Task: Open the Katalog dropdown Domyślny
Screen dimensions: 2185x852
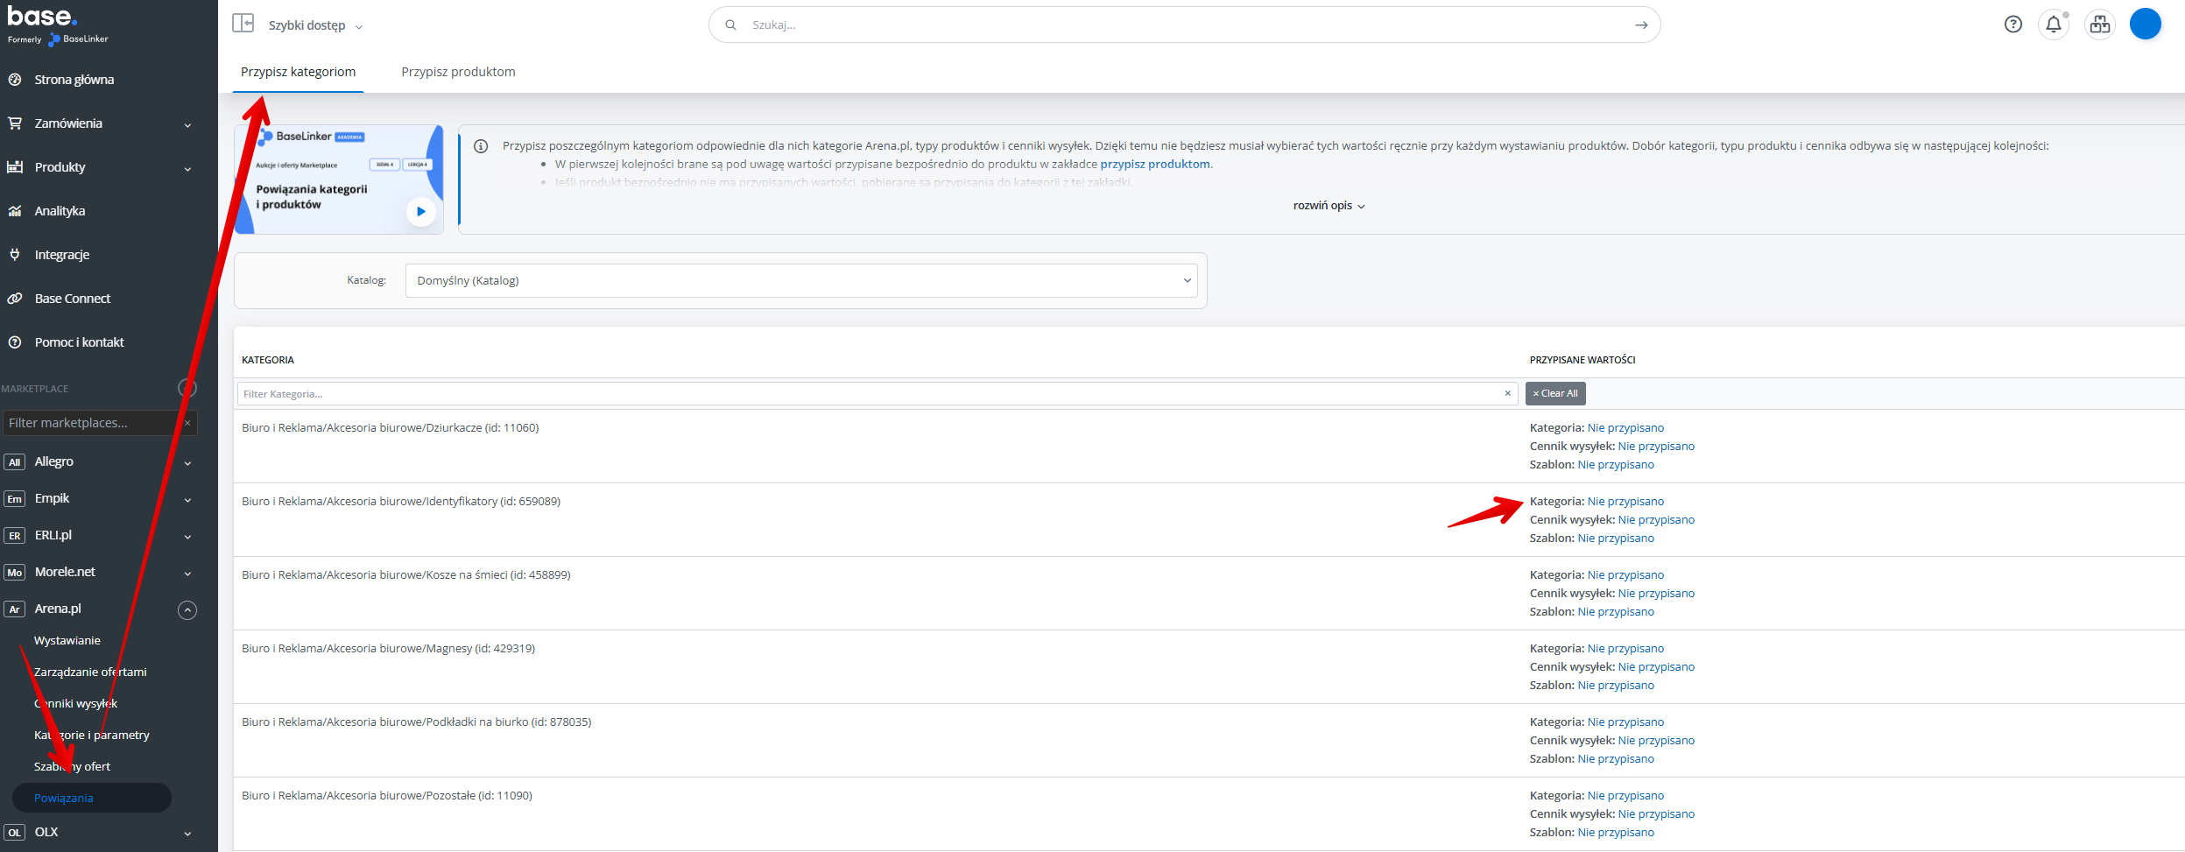Action: click(x=800, y=281)
